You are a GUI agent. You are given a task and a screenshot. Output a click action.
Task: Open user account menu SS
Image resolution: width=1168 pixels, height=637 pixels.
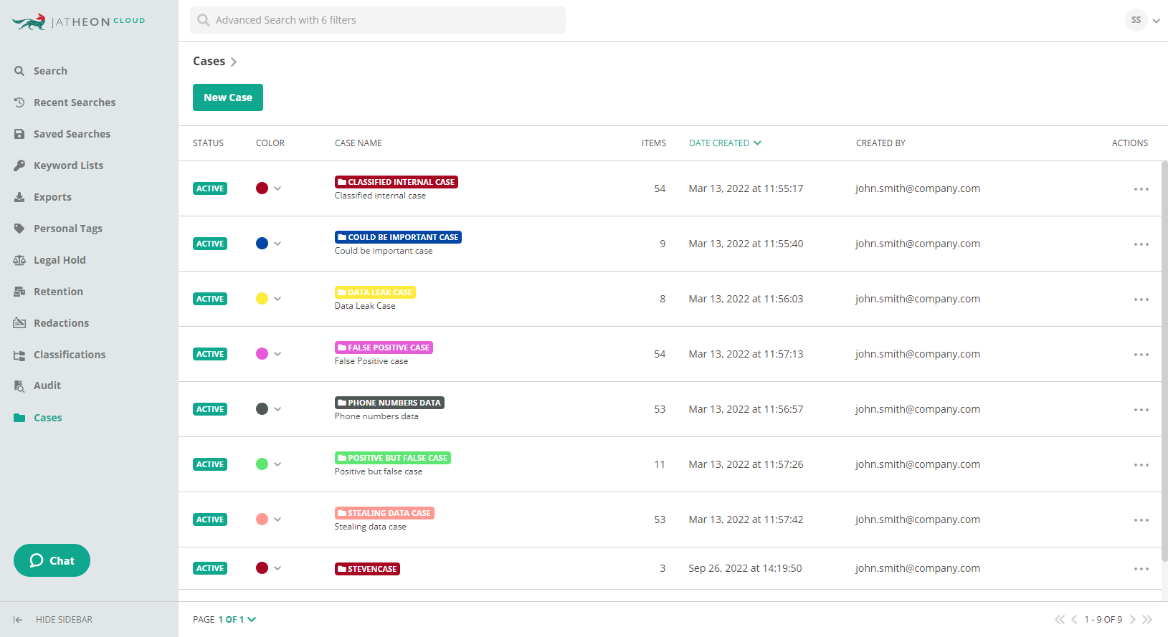pos(1142,20)
